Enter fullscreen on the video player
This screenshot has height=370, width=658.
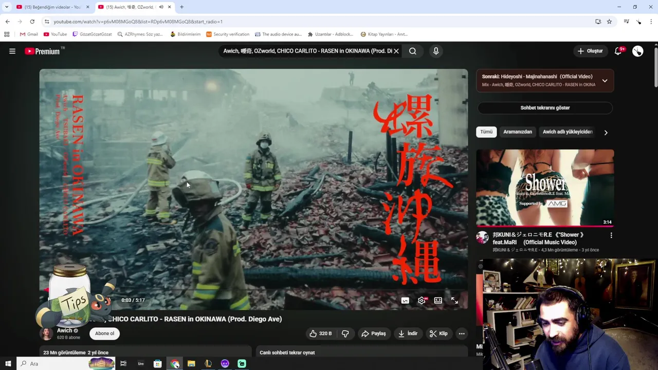(454, 300)
